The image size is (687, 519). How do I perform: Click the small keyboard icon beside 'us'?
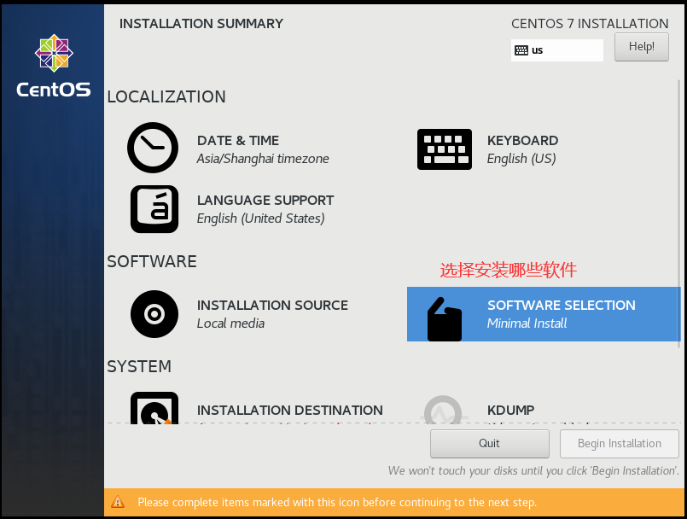[x=521, y=50]
